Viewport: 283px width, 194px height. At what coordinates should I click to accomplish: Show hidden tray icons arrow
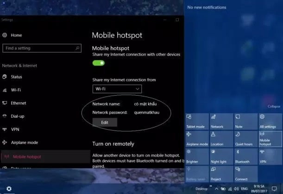(216, 189)
